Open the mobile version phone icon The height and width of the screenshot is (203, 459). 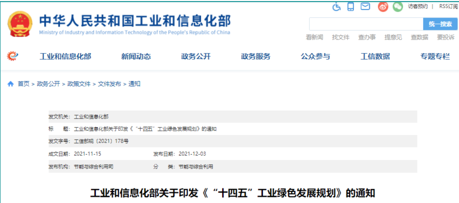coord(351,6)
